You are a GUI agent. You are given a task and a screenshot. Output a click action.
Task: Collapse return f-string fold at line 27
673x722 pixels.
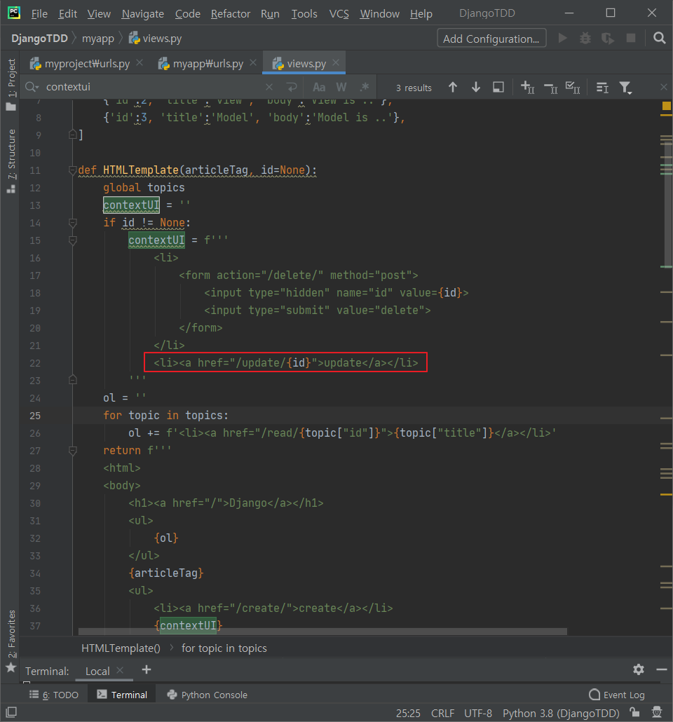pyautogui.click(x=72, y=450)
